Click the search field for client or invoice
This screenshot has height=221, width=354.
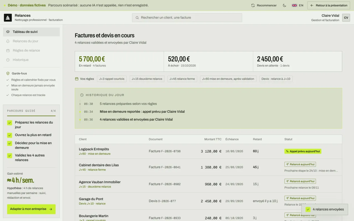pyautogui.click(x=187, y=18)
